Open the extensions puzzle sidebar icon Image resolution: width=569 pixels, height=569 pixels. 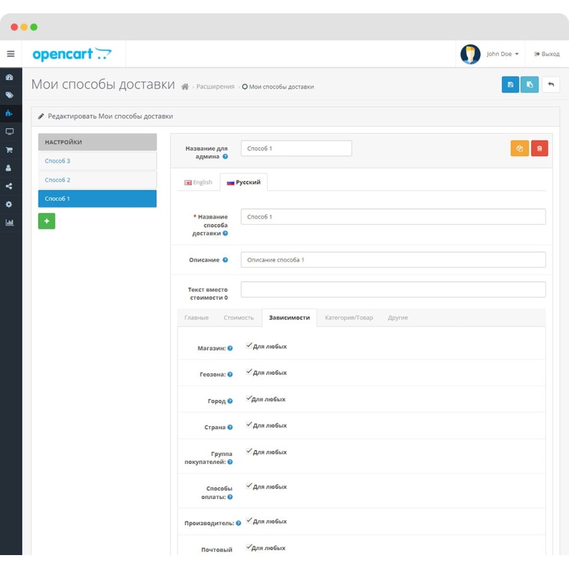pyautogui.click(x=9, y=113)
